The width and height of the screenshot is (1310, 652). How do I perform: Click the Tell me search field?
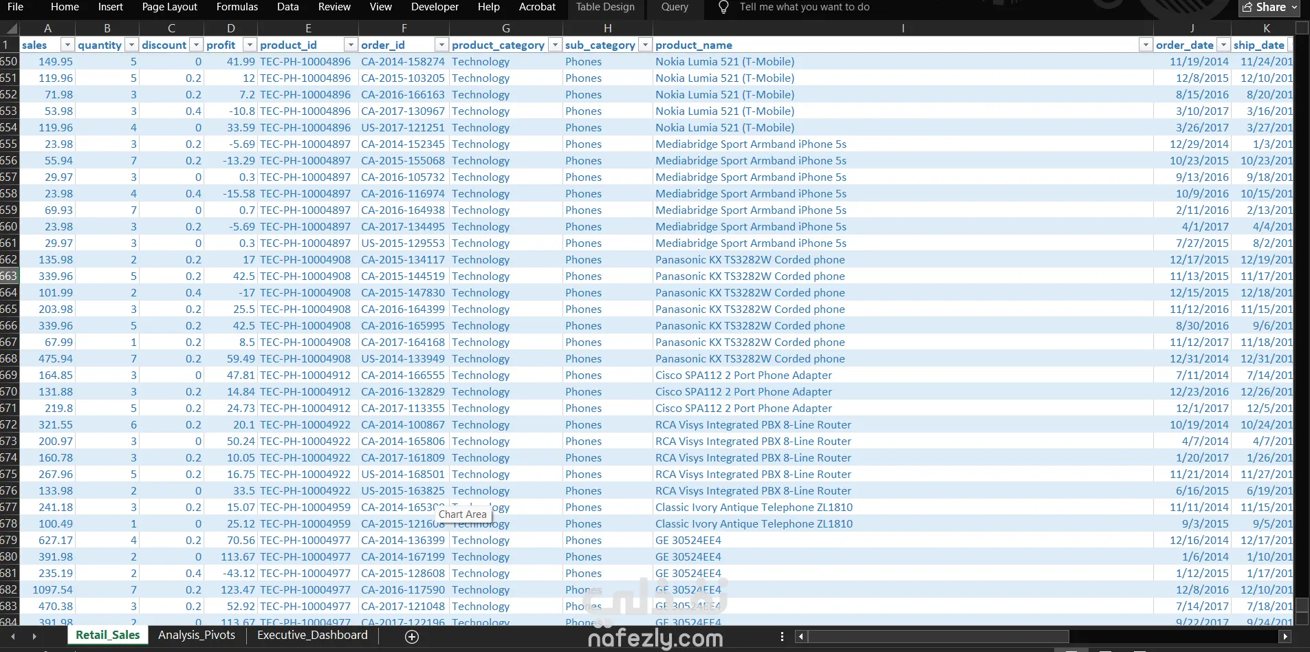805,7
